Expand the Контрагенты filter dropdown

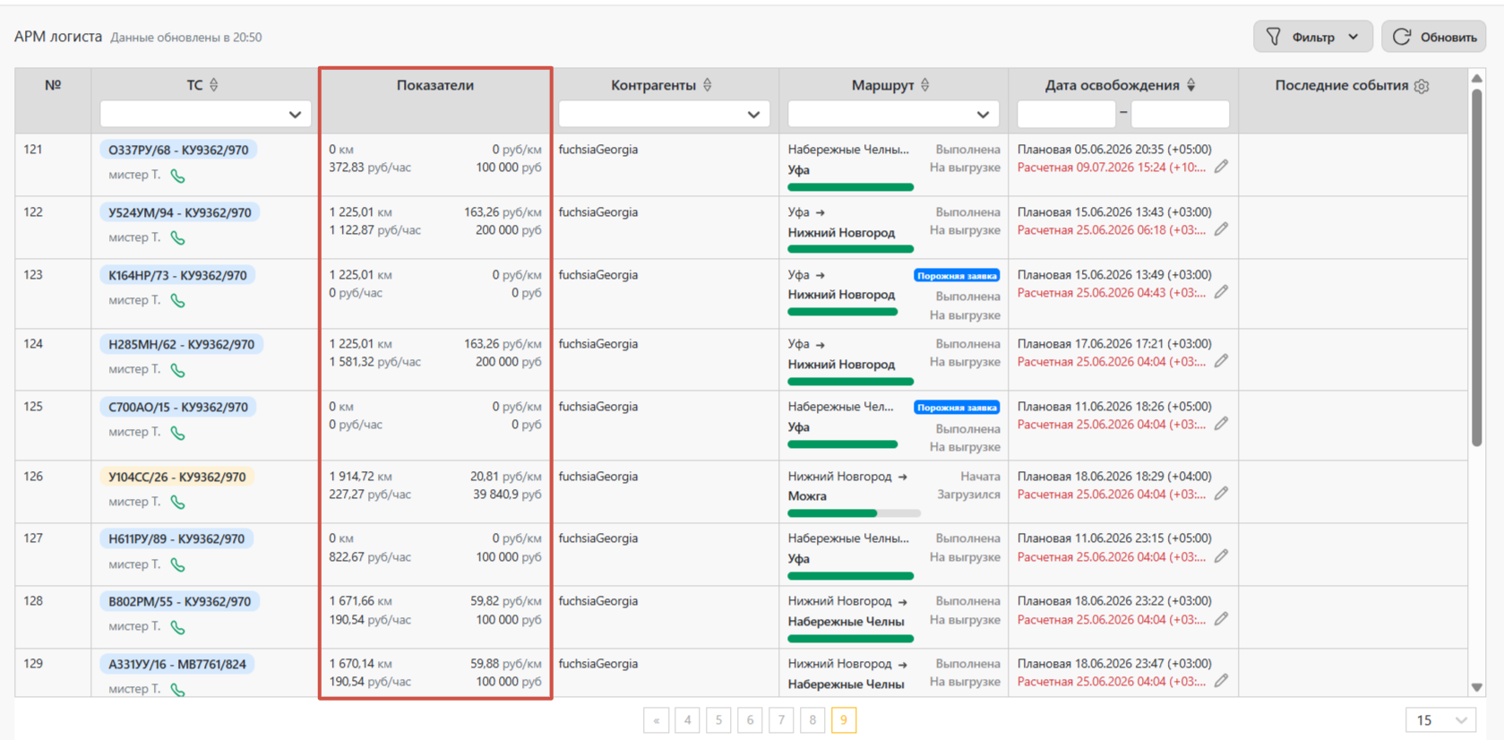tap(664, 114)
